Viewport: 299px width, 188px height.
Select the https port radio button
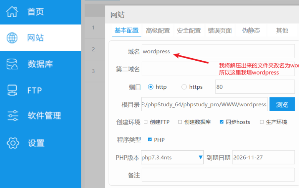(184, 87)
